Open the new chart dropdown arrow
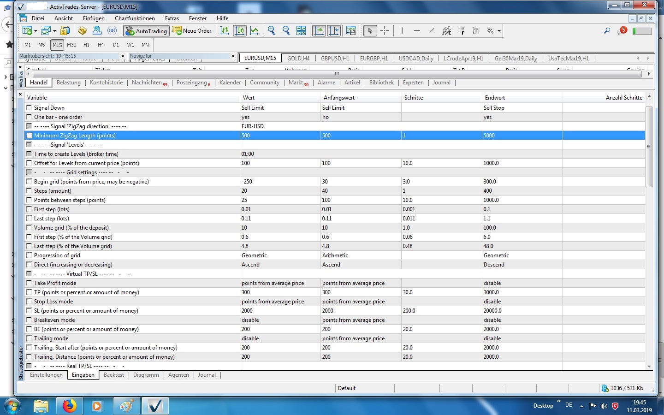 [x=36, y=31]
